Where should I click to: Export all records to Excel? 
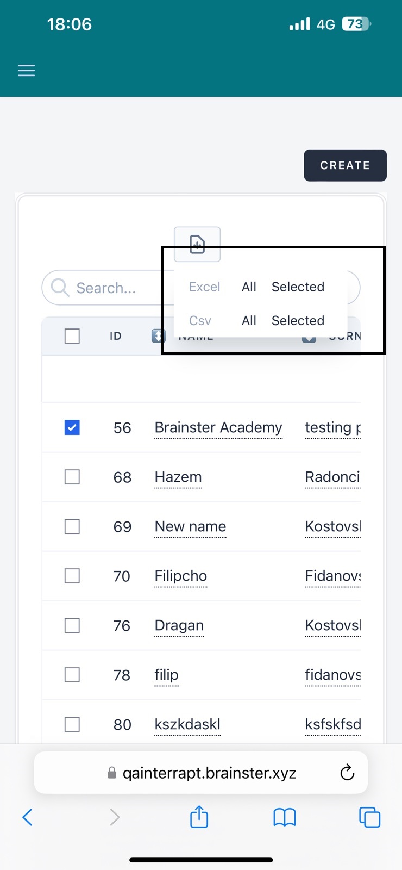[249, 287]
